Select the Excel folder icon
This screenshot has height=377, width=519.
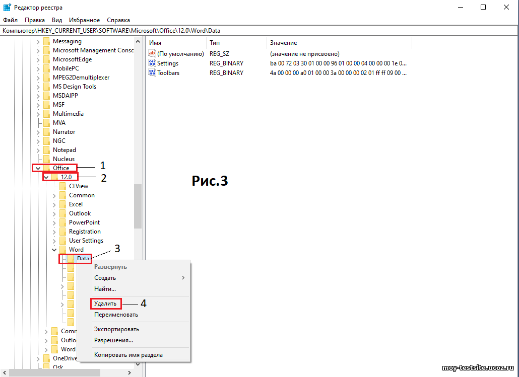pyautogui.click(x=62, y=204)
